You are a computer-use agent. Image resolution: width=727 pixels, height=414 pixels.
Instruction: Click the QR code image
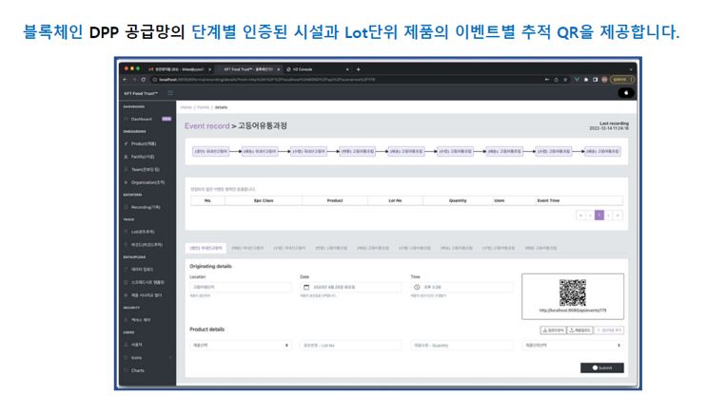573,292
